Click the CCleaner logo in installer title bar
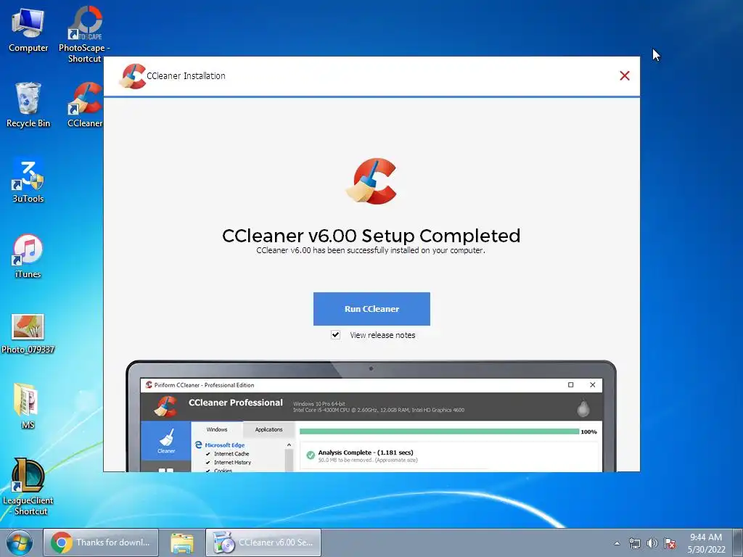This screenshot has height=557, width=743. (132, 76)
